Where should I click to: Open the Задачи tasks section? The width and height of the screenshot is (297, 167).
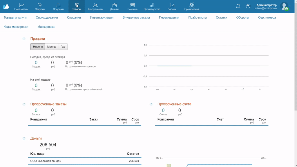point(172,6)
